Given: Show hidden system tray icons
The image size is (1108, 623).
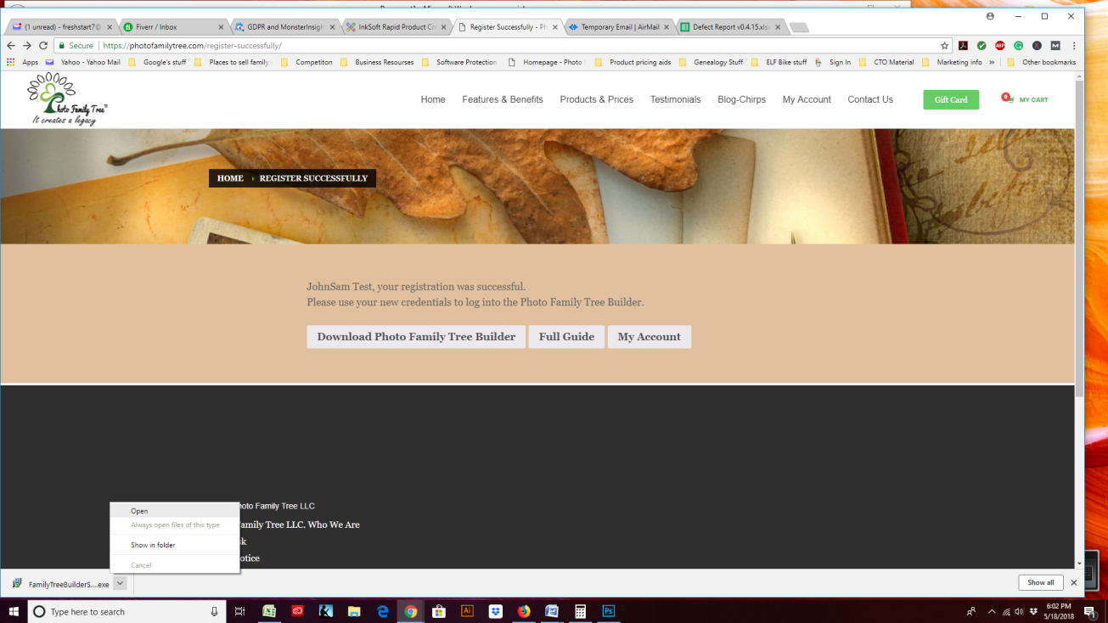Looking at the screenshot, I should pos(991,611).
